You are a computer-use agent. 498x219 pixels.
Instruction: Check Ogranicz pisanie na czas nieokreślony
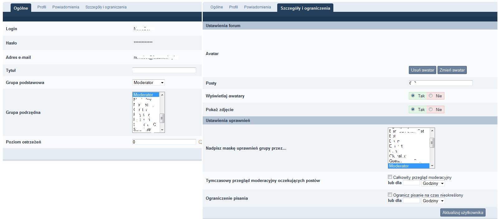coord(390,195)
